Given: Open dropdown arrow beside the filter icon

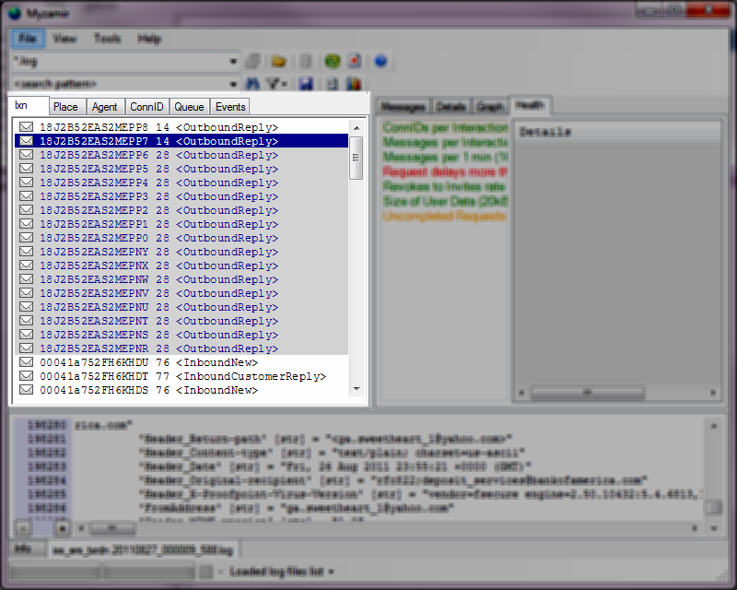Looking at the screenshot, I should [x=285, y=84].
